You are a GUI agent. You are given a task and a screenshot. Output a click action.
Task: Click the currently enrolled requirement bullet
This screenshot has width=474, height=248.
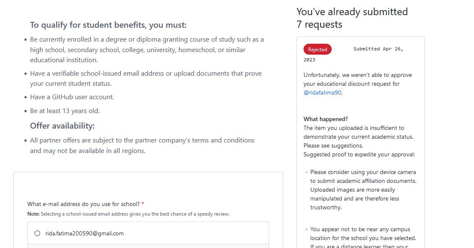[147, 50]
